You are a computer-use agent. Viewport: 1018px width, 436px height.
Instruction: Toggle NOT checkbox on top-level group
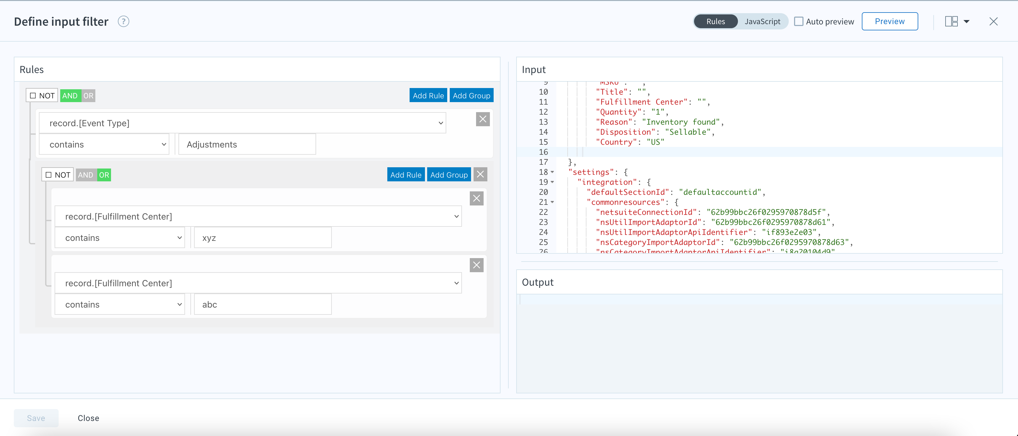[x=33, y=96]
